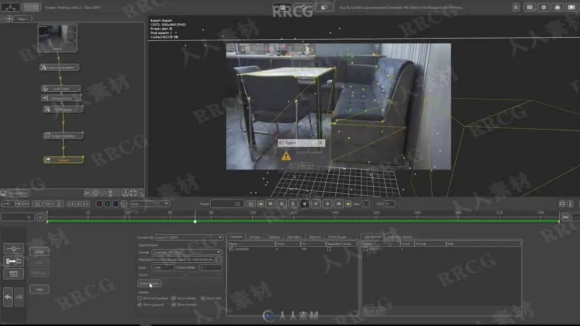Click the FPS value field
580x326 pixels.
[x=389, y=204]
